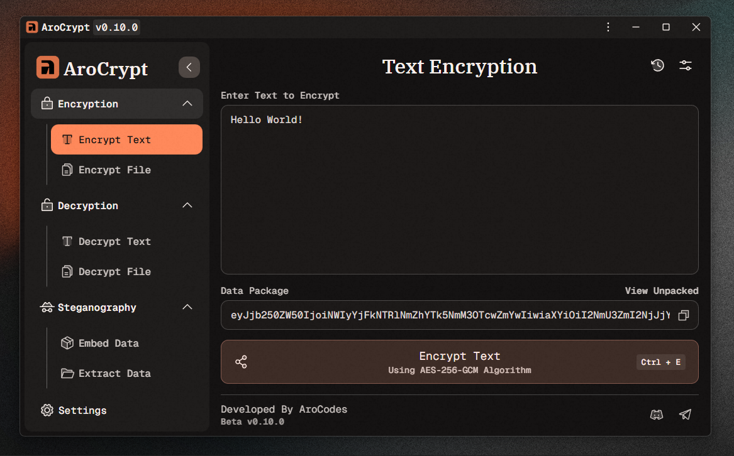734x456 pixels.
Task: Open the Discord link icon
Action: (657, 415)
